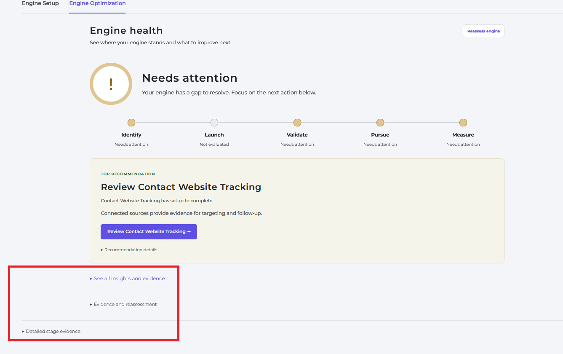Viewport: 563px width, 354px height.
Task: Click the exclamation warning circle icon
Action: (111, 84)
